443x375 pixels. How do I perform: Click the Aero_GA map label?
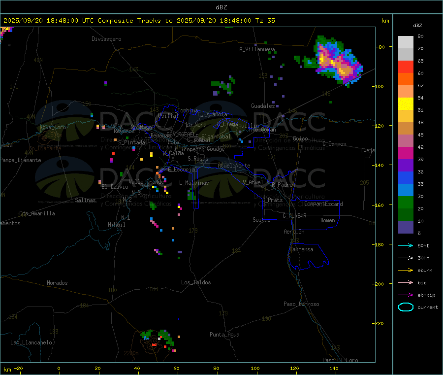[294, 232]
